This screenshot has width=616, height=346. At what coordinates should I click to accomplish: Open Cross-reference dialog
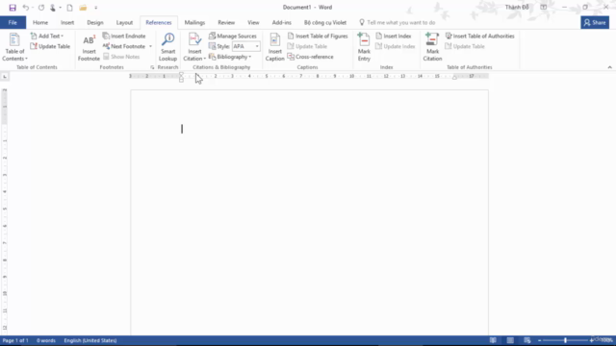(x=310, y=57)
